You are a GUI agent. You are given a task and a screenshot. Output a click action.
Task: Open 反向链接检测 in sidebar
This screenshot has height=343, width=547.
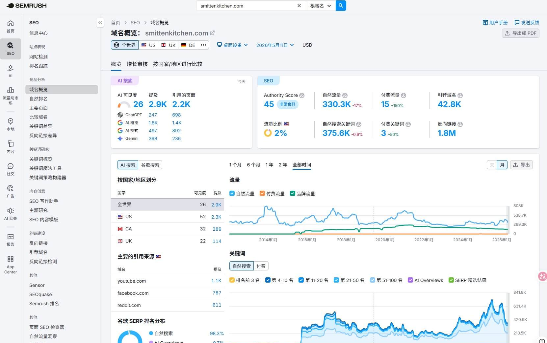(43, 262)
